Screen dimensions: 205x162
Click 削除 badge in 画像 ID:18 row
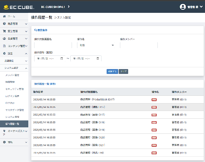tap(154, 122)
